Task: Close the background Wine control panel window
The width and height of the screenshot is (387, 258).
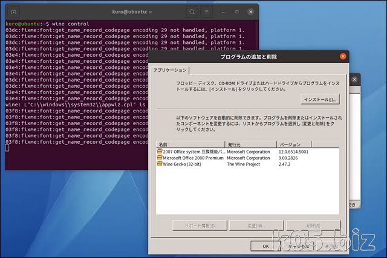Action: click(354, 79)
